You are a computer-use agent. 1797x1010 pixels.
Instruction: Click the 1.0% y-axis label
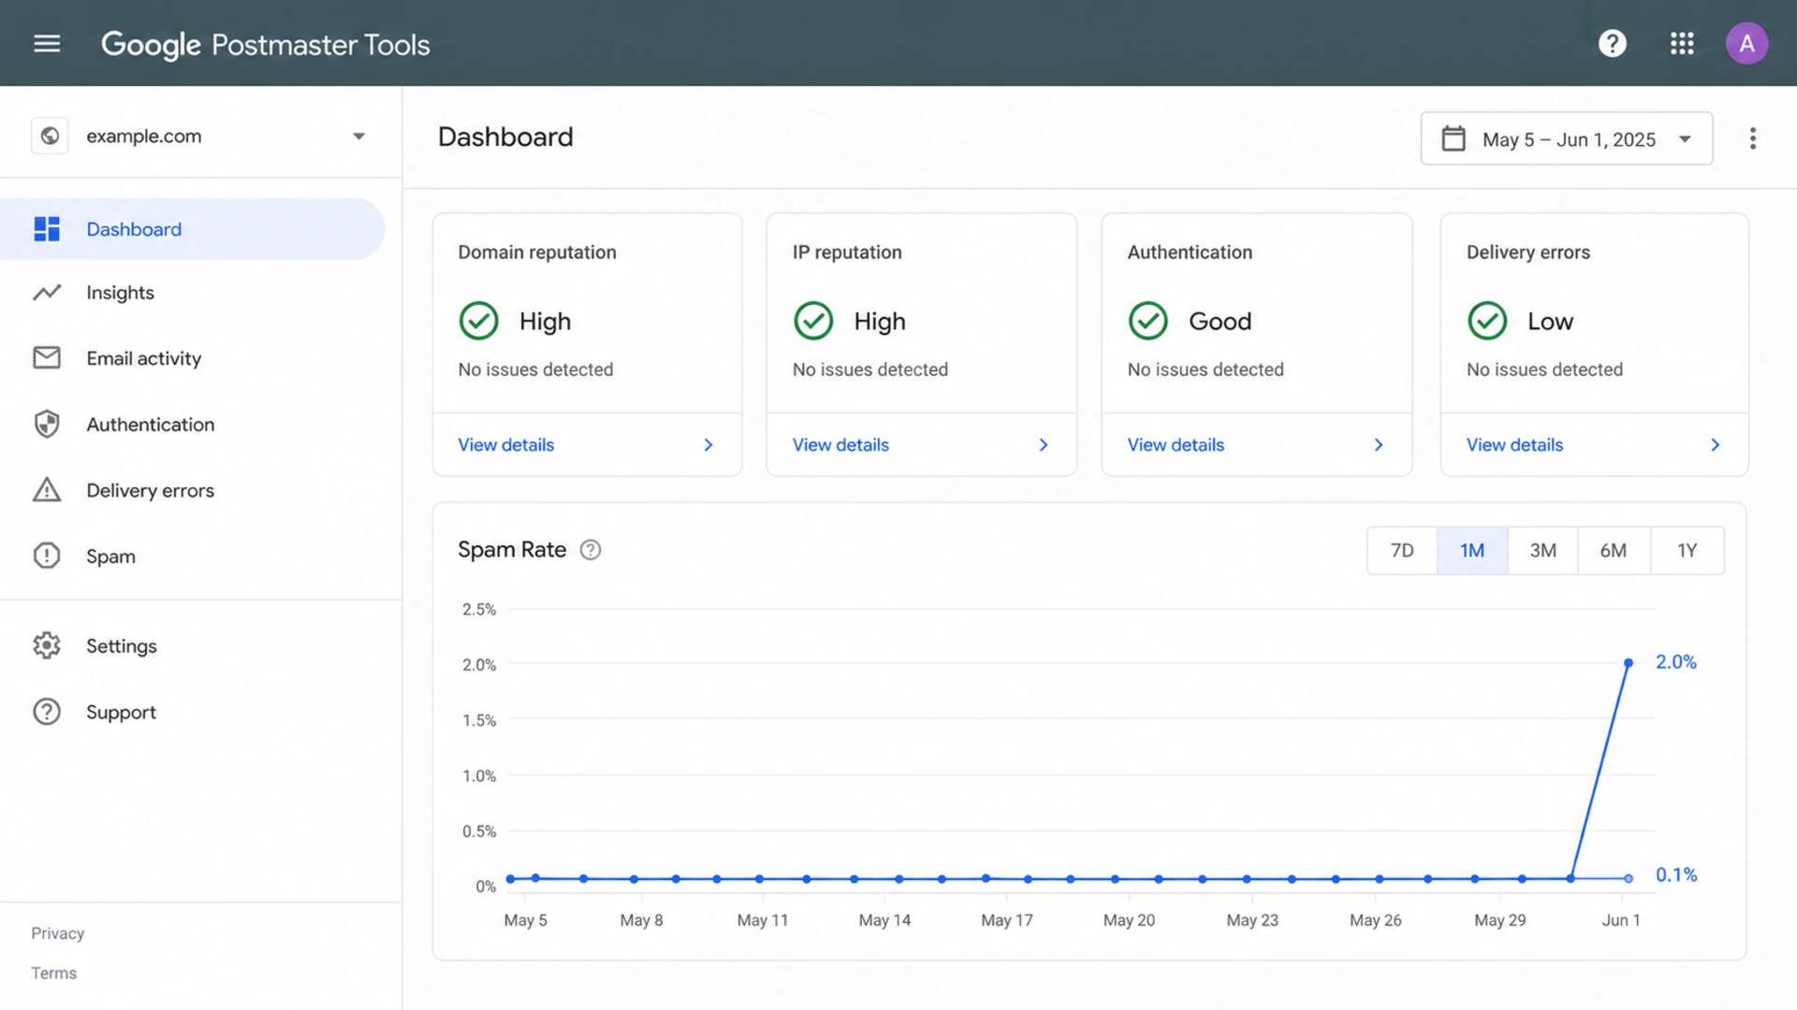tap(479, 776)
